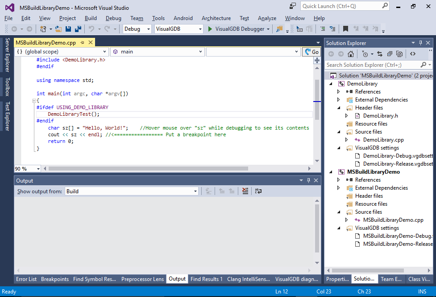Open the Server Explorer side tab

click(x=8, y=55)
